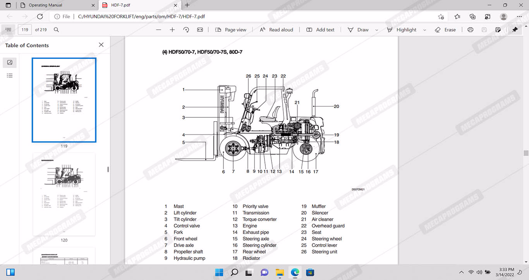Toggle the Table of Contents sidebar
The width and height of the screenshot is (529, 280).
click(9, 30)
